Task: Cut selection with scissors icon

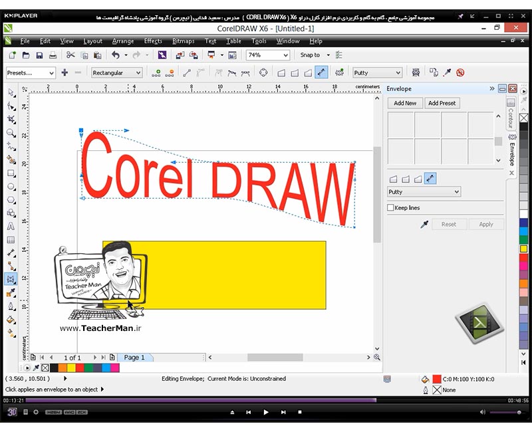Action: click(70, 55)
